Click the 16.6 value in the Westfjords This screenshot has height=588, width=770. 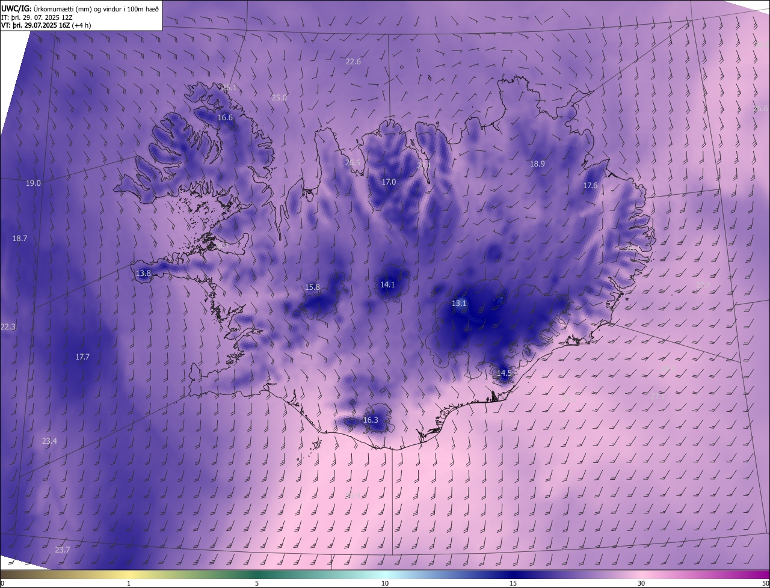(x=225, y=118)
